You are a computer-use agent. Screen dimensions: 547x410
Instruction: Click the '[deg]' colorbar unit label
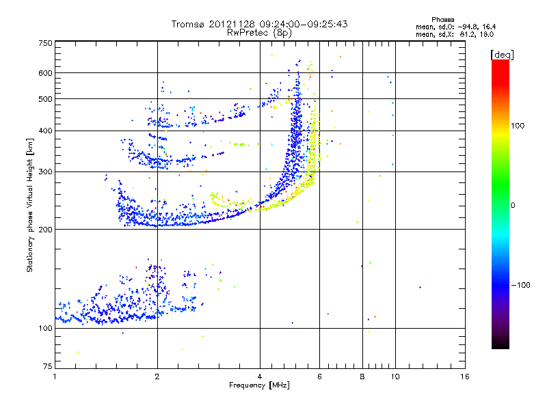(502, 55)
